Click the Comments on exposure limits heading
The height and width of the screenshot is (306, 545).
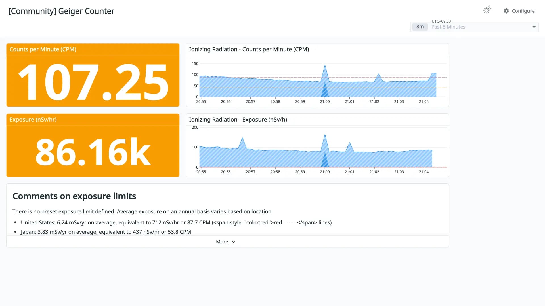click(x=74, y=196)
